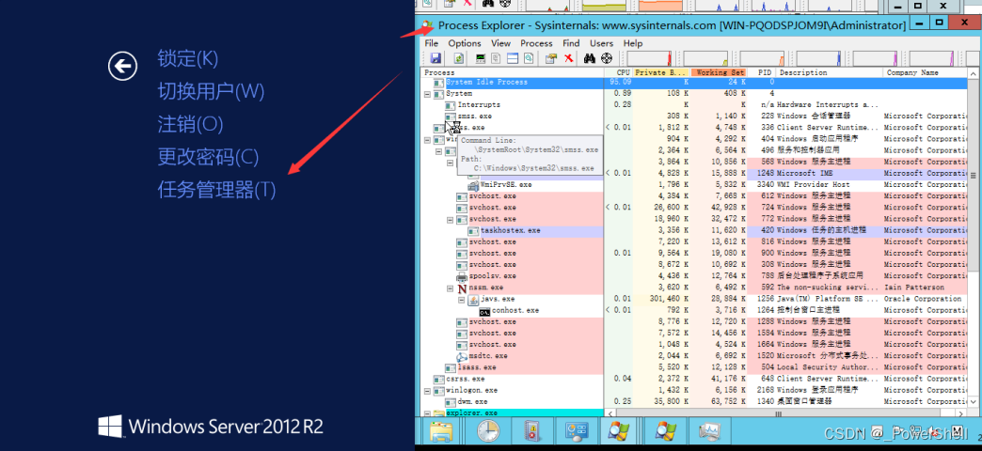The height and width of the screenshot is (451, 982).
Task: Collapse the winlogon.exe tree node
Action: (427, 390)
